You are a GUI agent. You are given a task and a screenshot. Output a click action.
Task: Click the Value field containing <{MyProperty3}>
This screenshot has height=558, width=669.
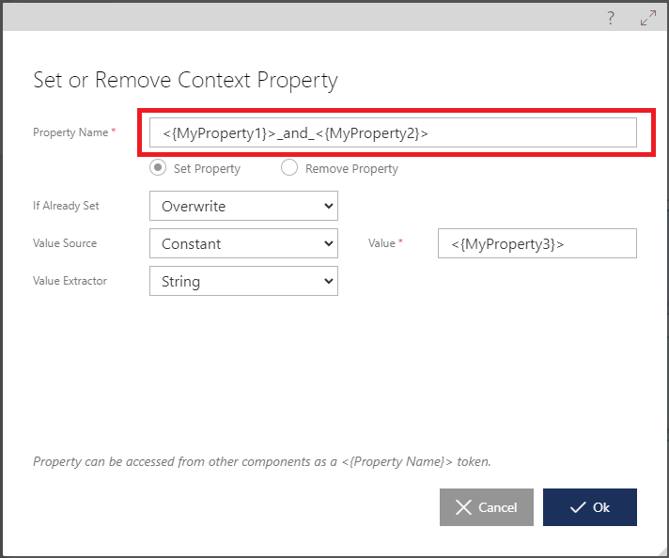tap(537, 243)
